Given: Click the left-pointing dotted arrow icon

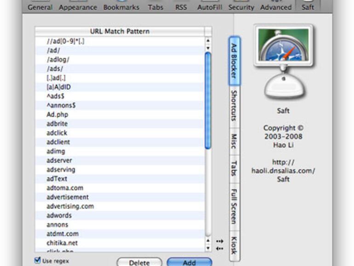Looking at the screenshot, I should [x=219, y=249].
